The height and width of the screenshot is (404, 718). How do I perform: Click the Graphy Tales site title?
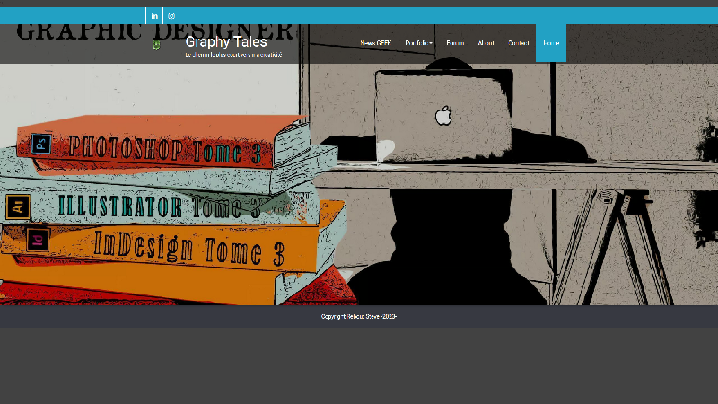click(226, 41)
